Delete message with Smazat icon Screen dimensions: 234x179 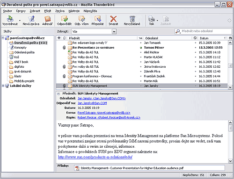pyautogui.click(x=113, y=20)
